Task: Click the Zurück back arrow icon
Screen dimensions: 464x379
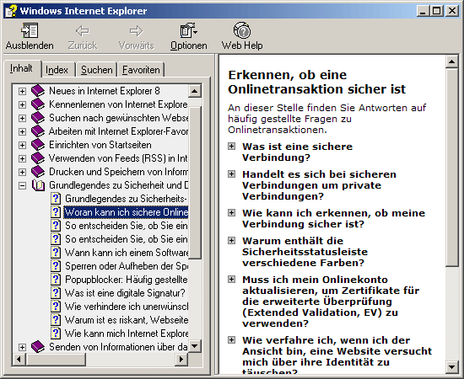Action: (83, 30)
